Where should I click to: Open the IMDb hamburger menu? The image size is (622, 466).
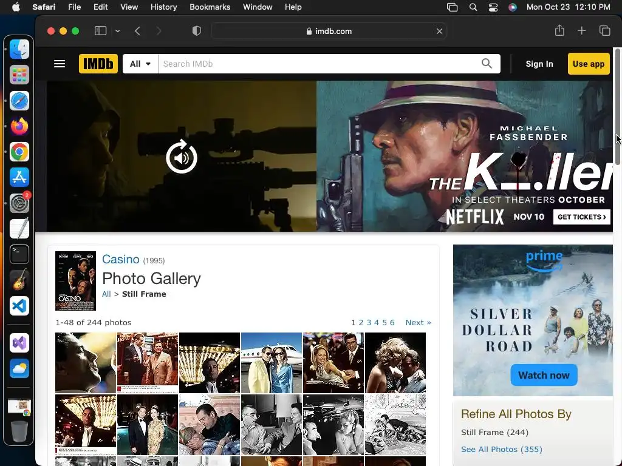[60, 64]
